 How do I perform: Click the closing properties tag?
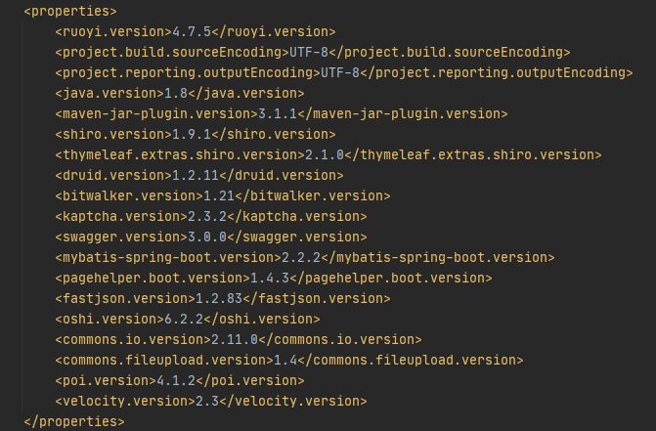[x=74, y=421]
